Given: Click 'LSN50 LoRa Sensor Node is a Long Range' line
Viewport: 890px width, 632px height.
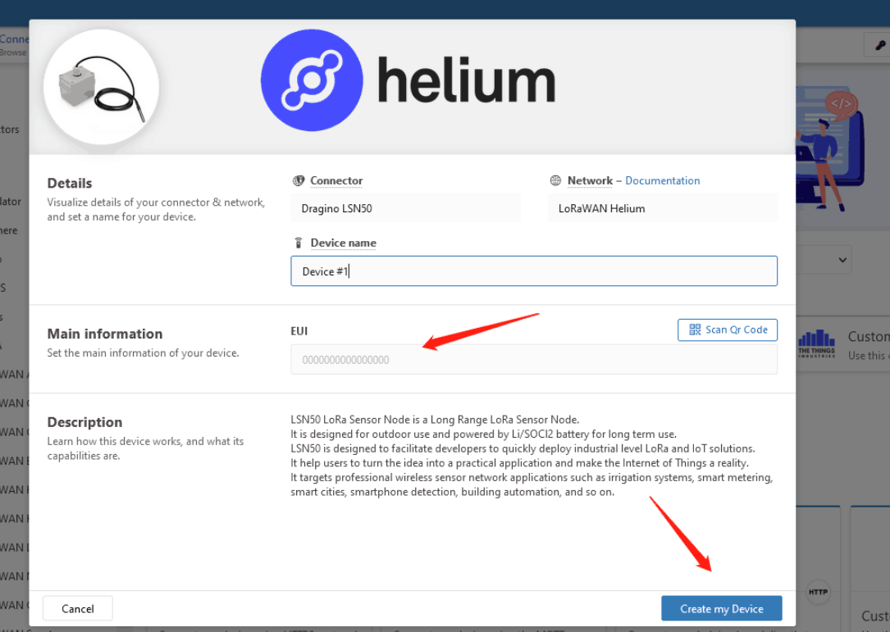Looking at the screenshot, I should (x=435, y=420).
